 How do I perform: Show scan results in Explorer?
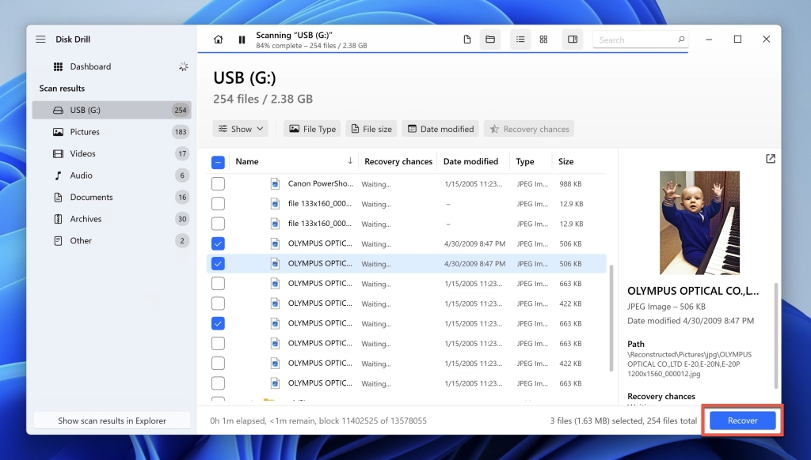pyautogui.click(x=111, y=420)
